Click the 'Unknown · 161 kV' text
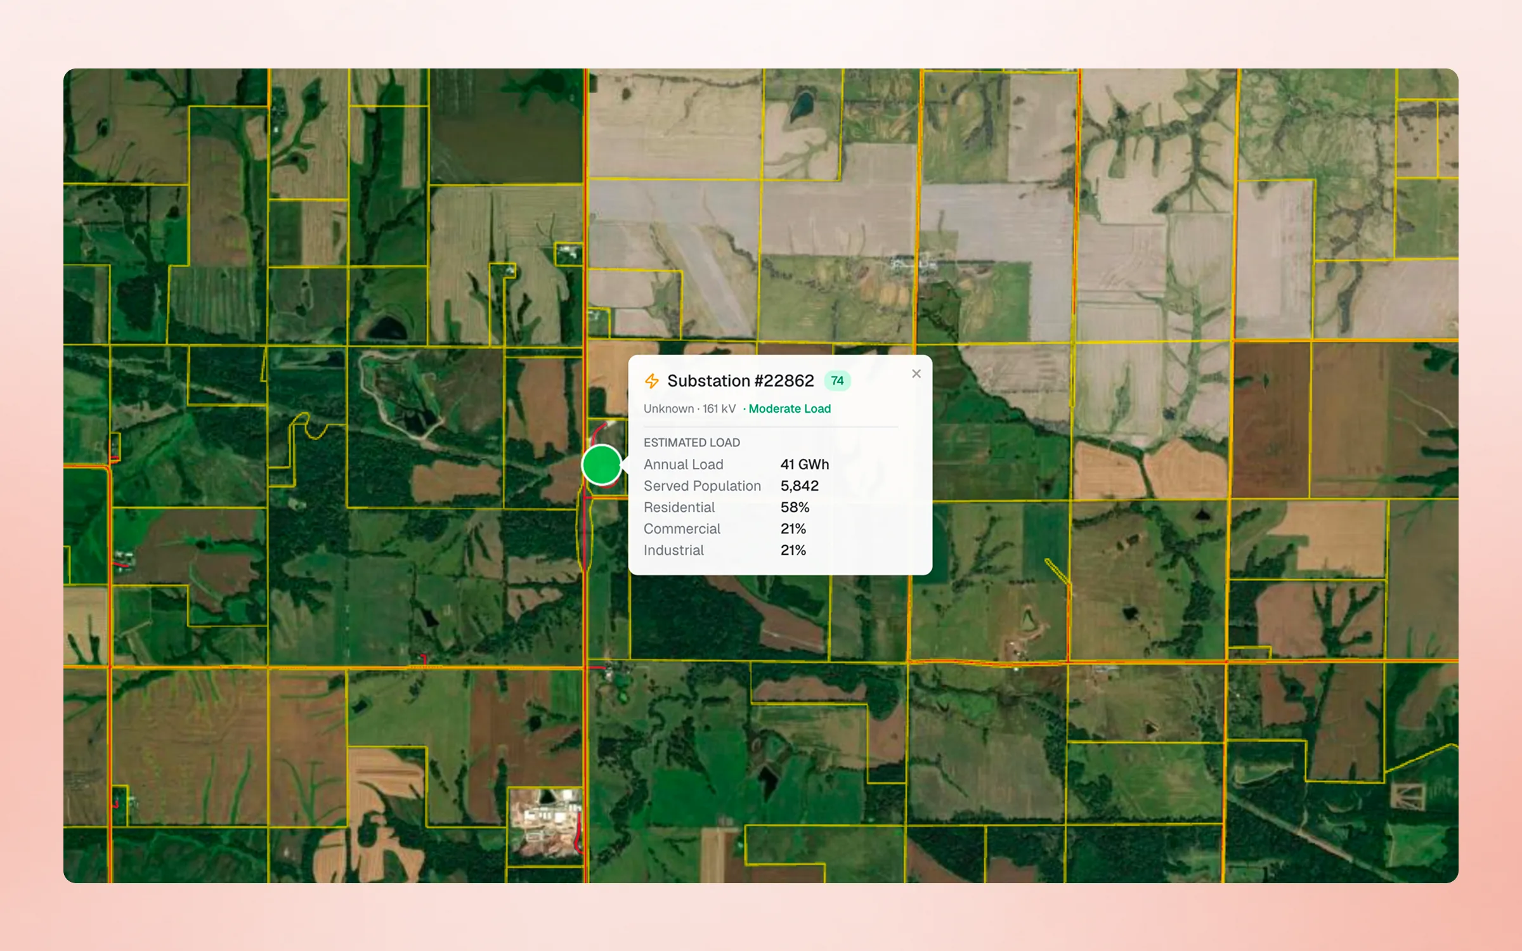 click(689, 409)
